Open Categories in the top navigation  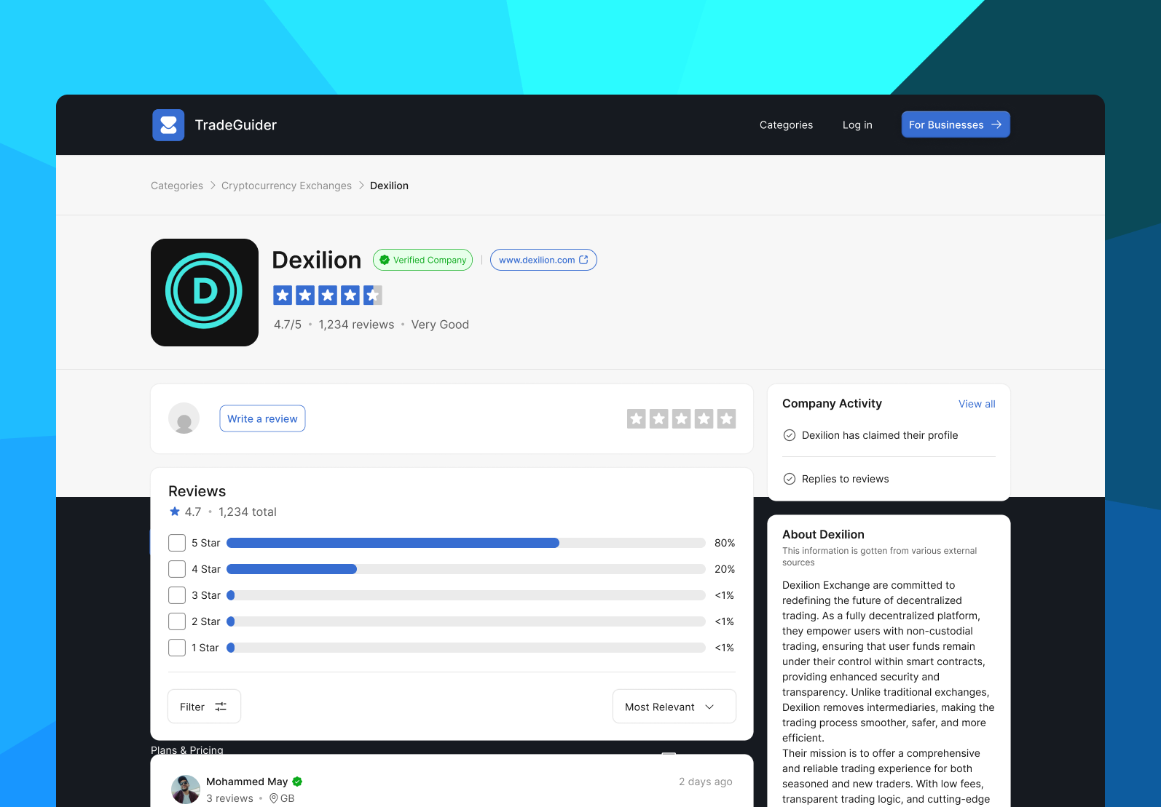(786, 125)
